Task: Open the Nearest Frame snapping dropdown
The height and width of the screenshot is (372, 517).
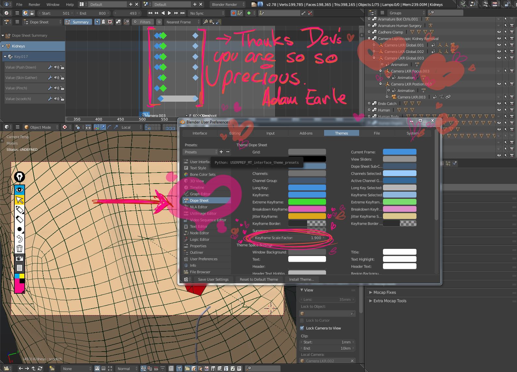Action: (x=182, y=22)
